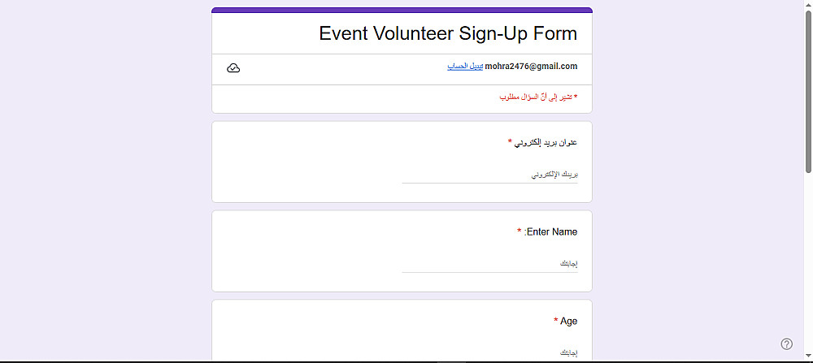Click the red asterisk beside Age
This screenshot has height=363, width=813.
coord(556,322)
